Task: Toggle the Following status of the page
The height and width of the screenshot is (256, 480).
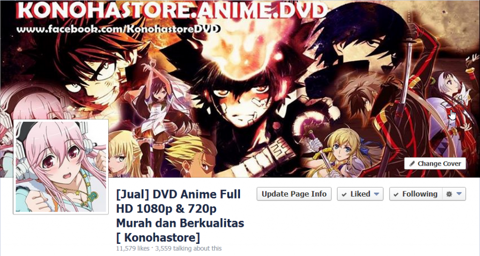Action: 415,194
